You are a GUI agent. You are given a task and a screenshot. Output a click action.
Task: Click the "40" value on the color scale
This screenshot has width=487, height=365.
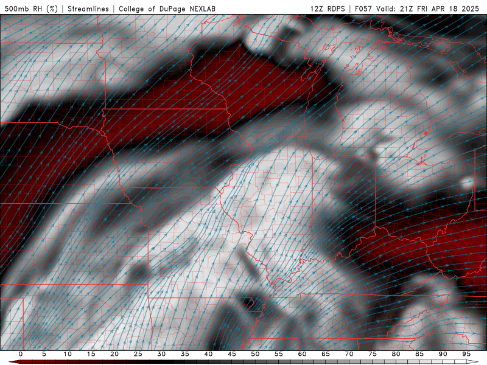(x=208, y=354)
